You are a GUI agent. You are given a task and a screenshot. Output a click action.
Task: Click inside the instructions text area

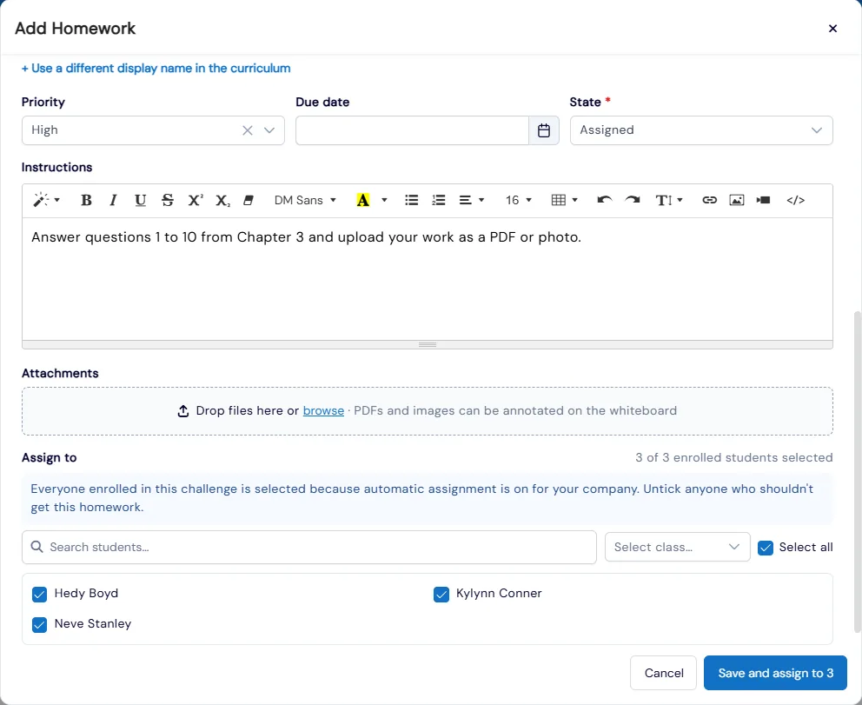pos(428,279)
